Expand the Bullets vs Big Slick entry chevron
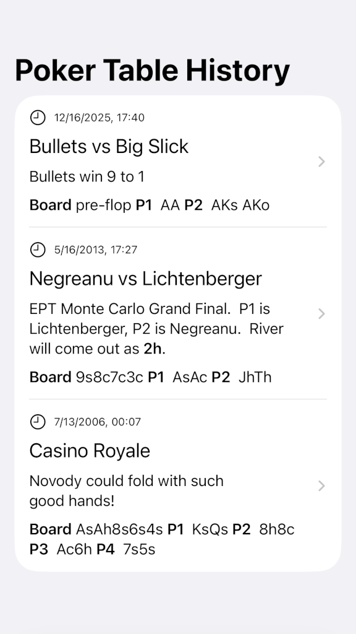356x634 pixels. click(321, 162)
